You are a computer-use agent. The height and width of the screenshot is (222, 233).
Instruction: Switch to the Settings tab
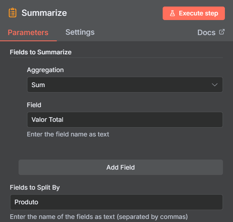coord(80,32)
